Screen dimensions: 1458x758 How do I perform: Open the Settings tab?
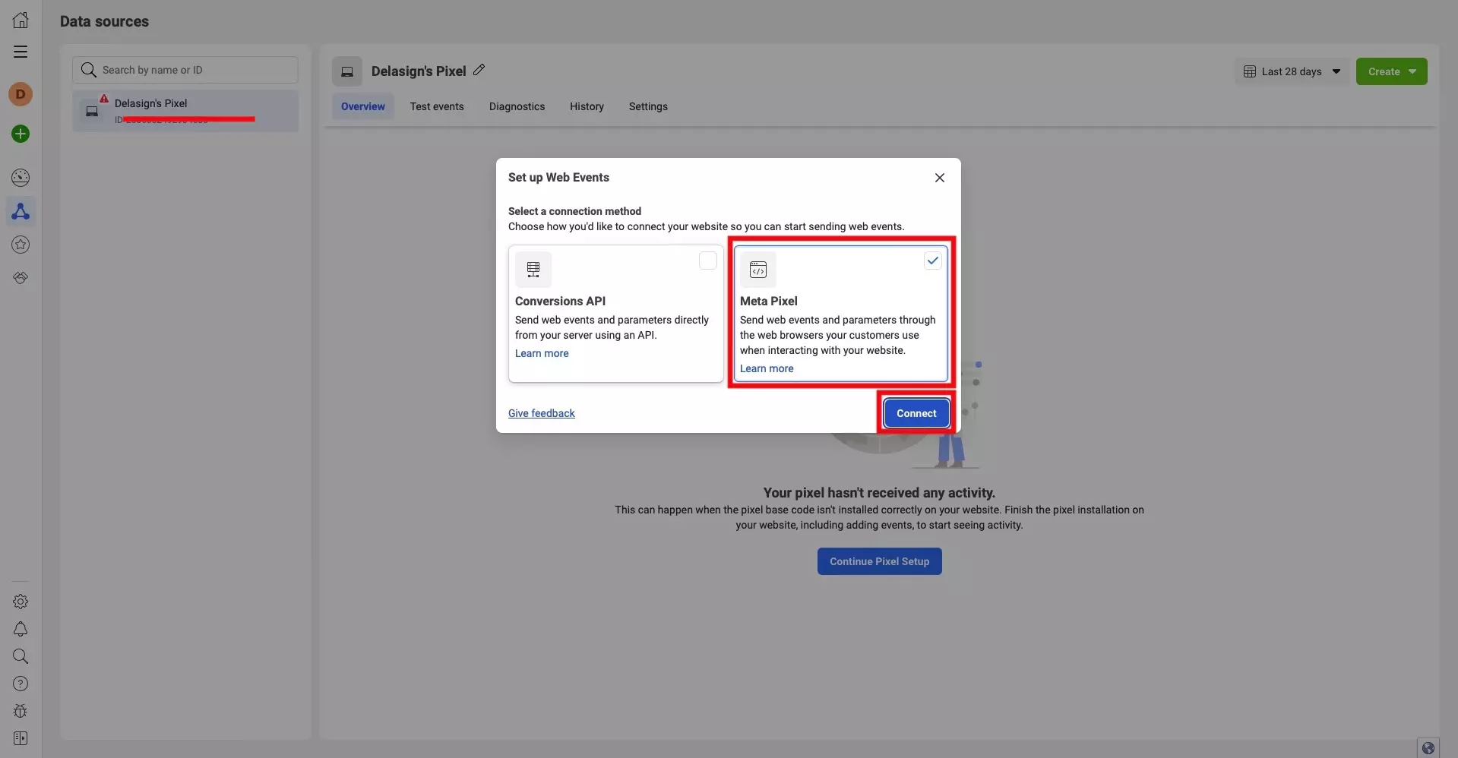pyautogui.click(x=648, y=106)
